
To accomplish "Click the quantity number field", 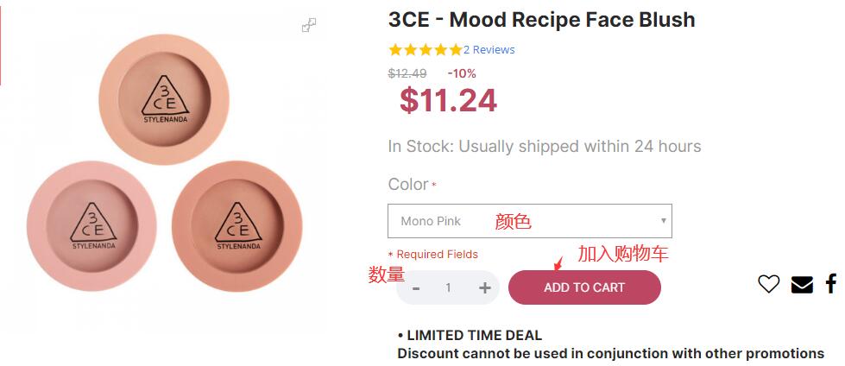I will [x=448, y=288].
